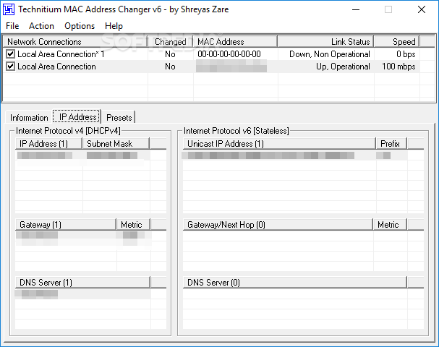Click the Down, Non Operational status cell
The width and height of the screenshot is (439, 347).
330,54
